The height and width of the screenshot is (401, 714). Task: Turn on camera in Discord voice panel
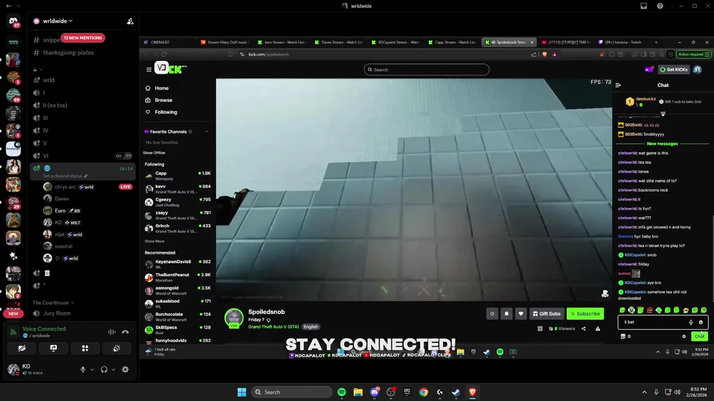22,348
